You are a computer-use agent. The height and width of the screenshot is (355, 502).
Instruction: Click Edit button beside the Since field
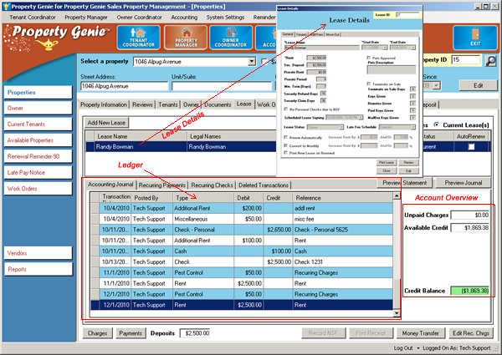coord(479,85)
